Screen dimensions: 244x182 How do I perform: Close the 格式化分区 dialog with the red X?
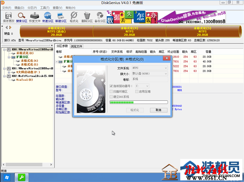point(167,58)
